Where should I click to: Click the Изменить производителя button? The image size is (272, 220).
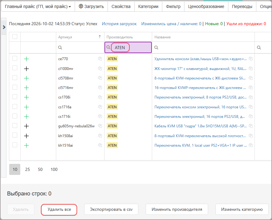[x=177, y=210]
